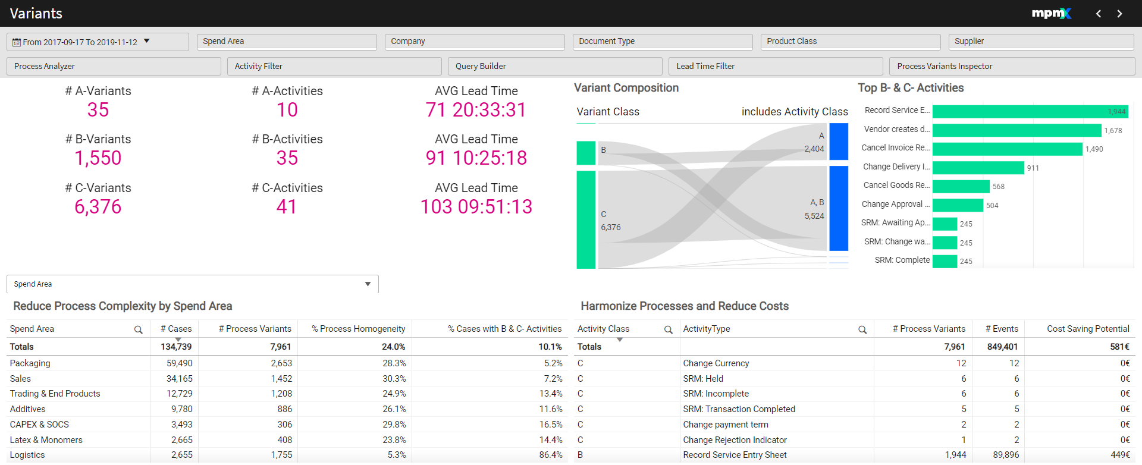Select the Logistics row

tap(286, 455)
